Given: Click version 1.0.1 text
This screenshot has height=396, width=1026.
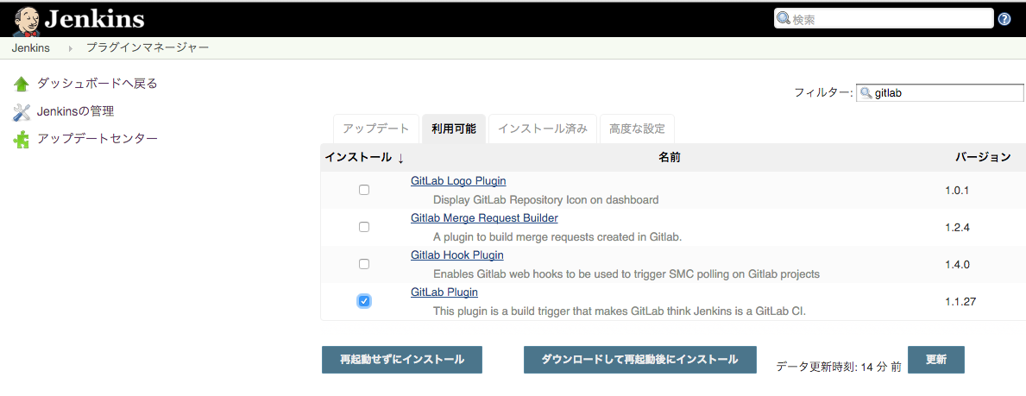Looking at the screenshot, I should (956, 191).
